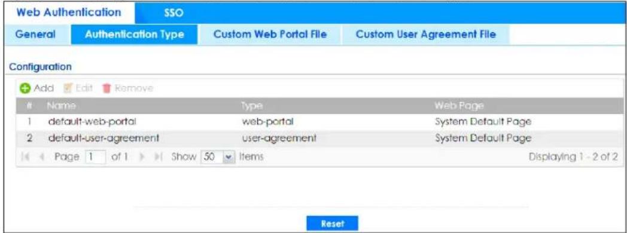
Task: Select the default-user-agreement row name
Action: click(104, 139)
